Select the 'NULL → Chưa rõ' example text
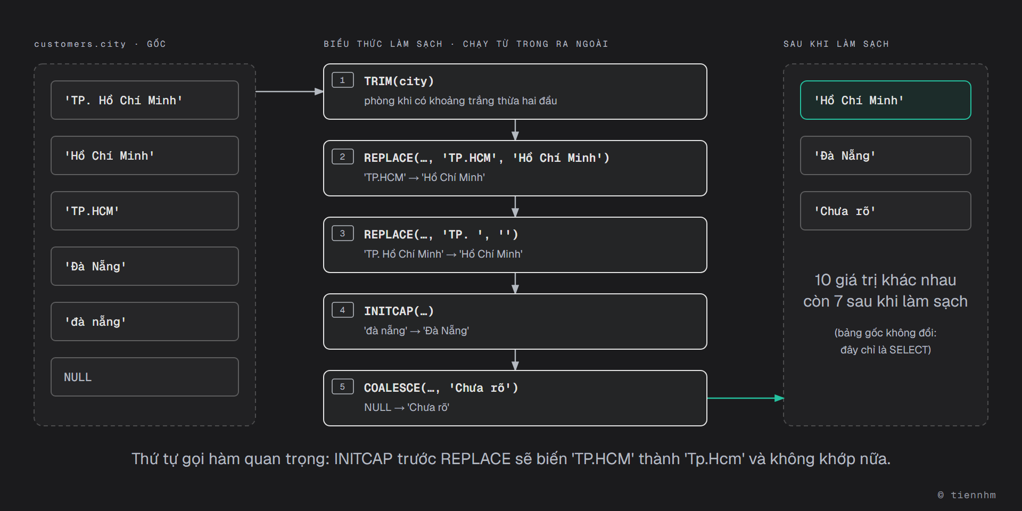 point(407,407)
